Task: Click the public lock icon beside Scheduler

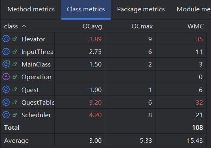Action: [x=15, y=115]
